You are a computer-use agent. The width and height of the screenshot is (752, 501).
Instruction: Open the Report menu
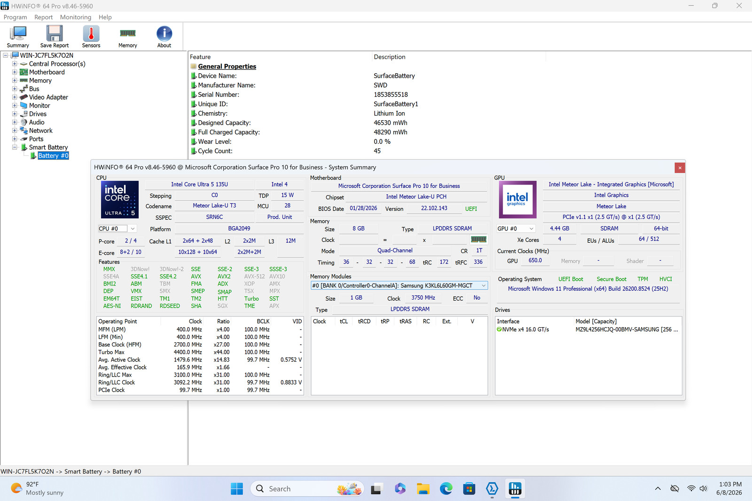(x=43, y=17)
